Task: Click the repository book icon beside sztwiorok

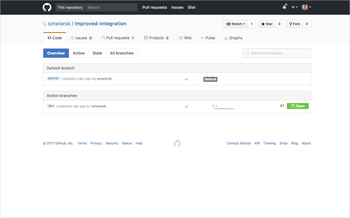Action: point(45,24)
